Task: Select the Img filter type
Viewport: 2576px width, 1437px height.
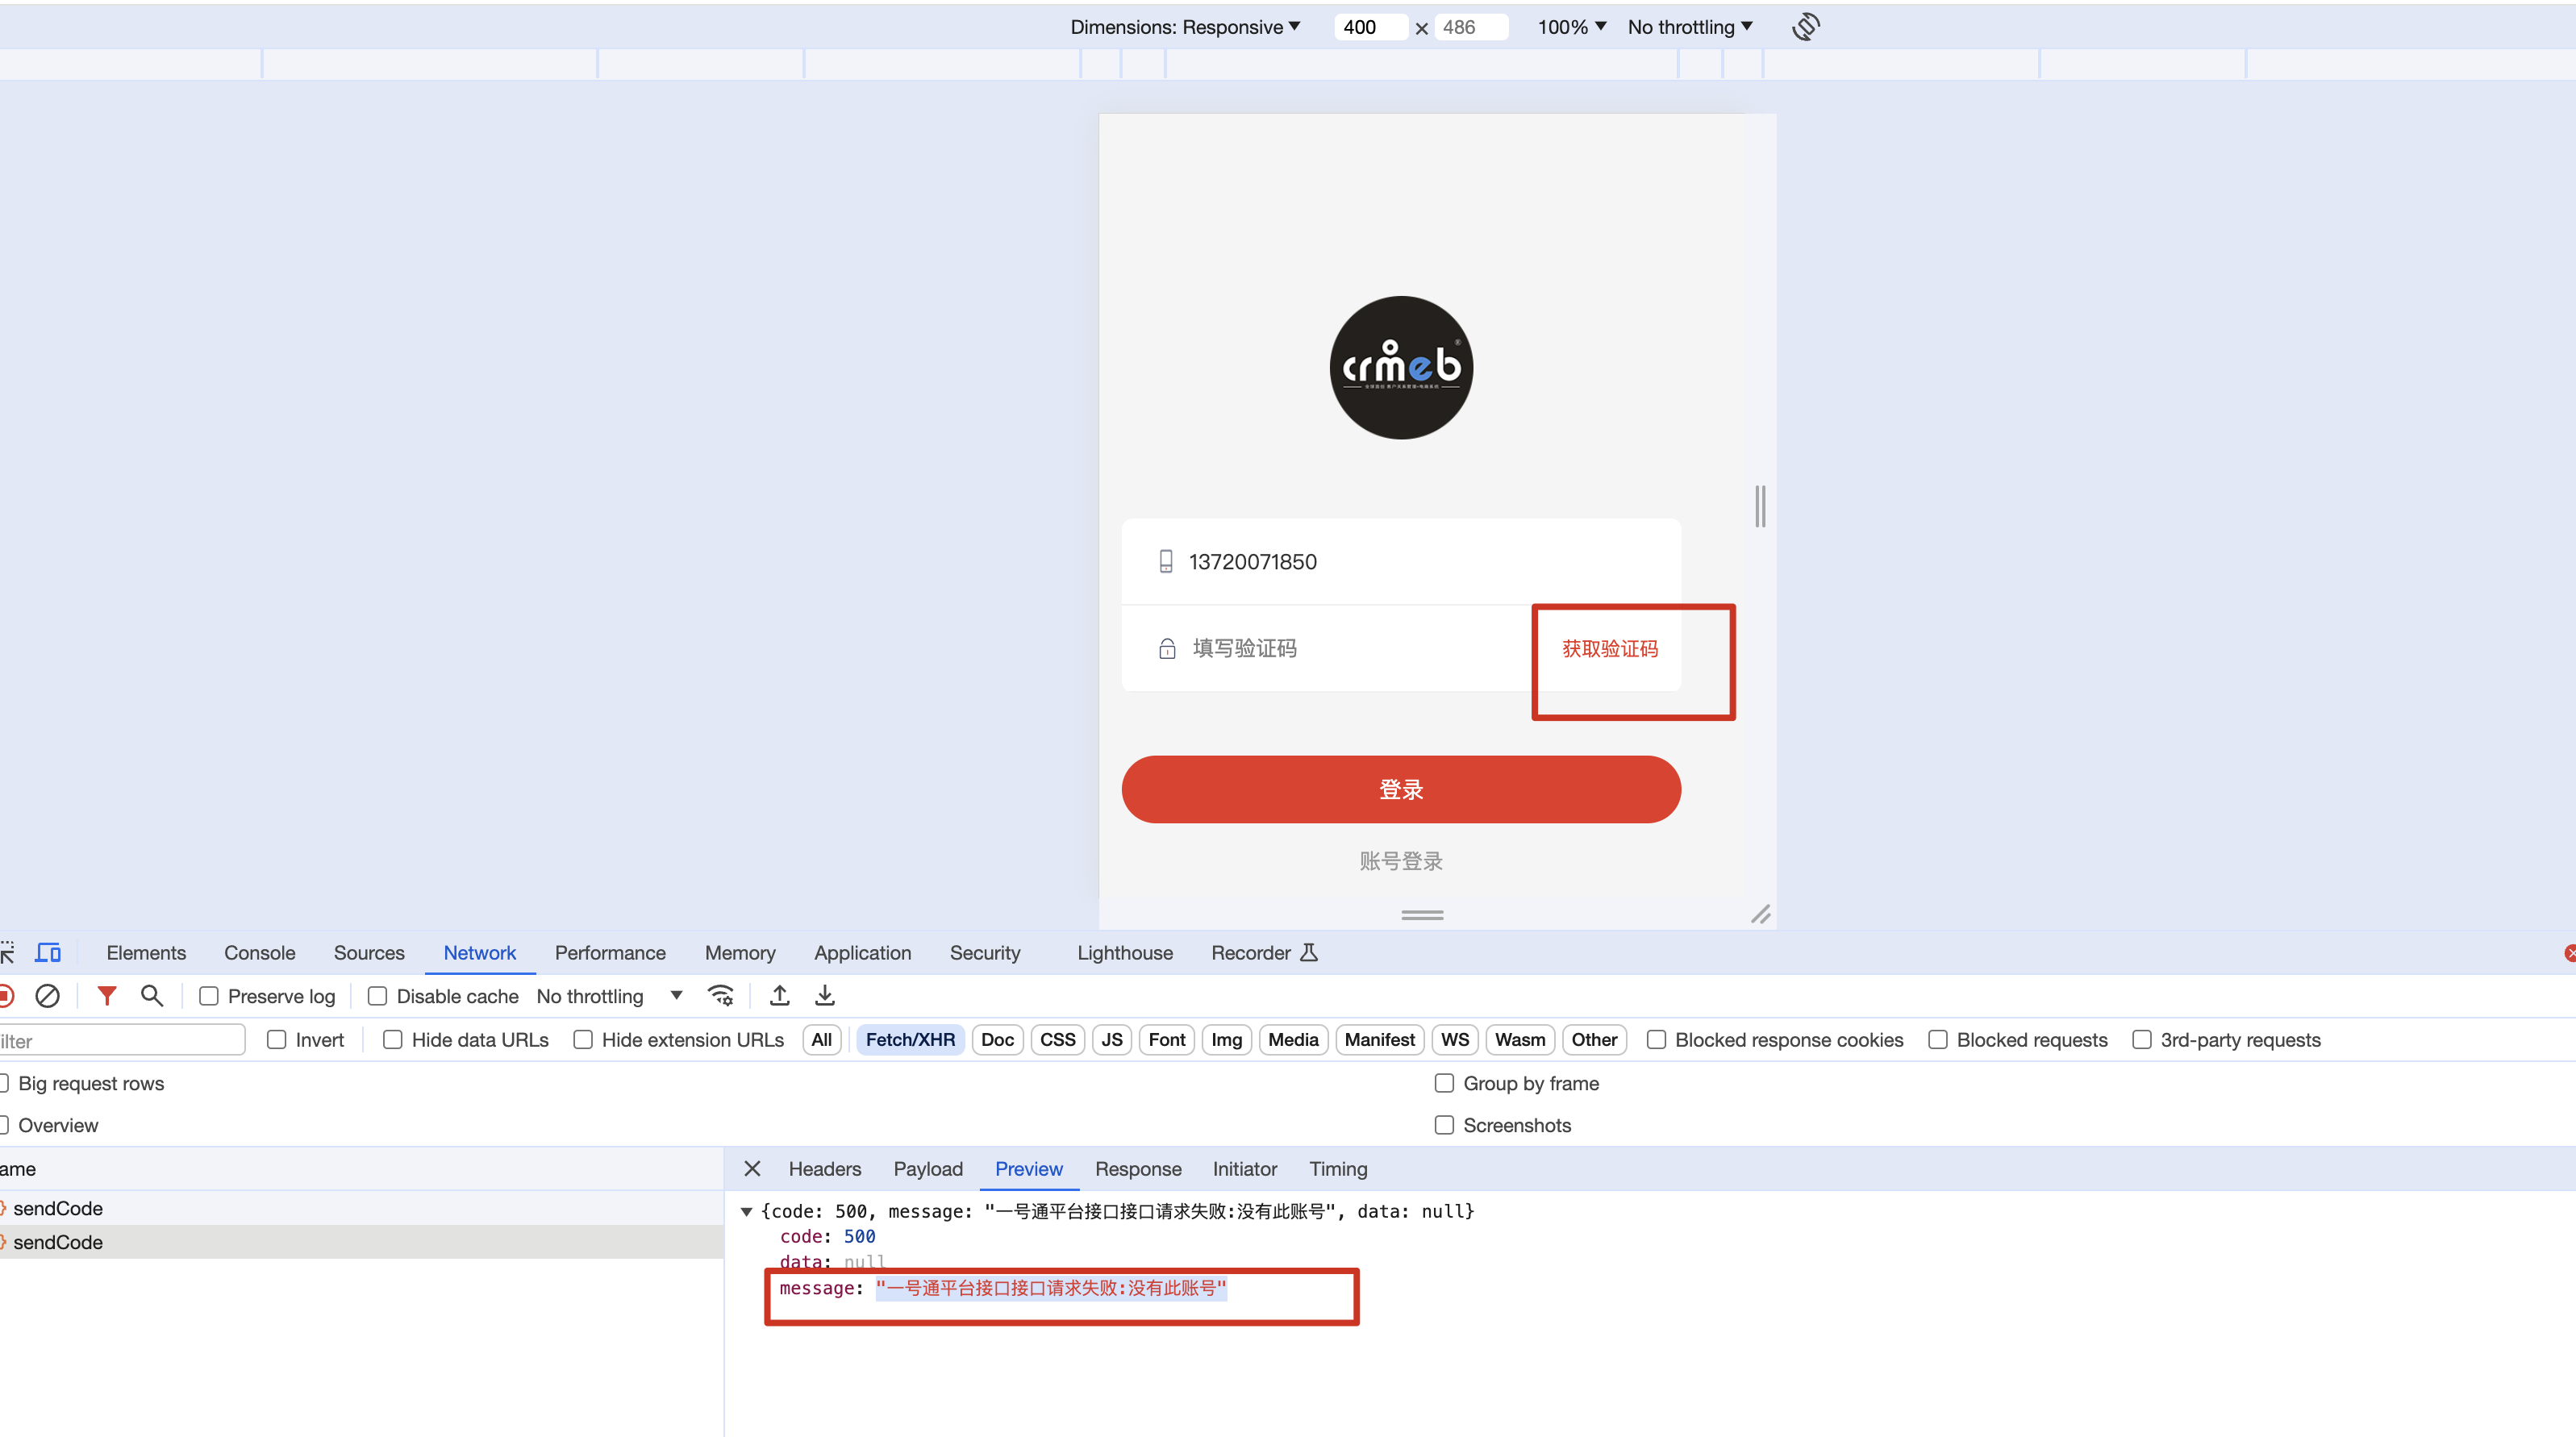Action: click(x=1227, y=1040)
